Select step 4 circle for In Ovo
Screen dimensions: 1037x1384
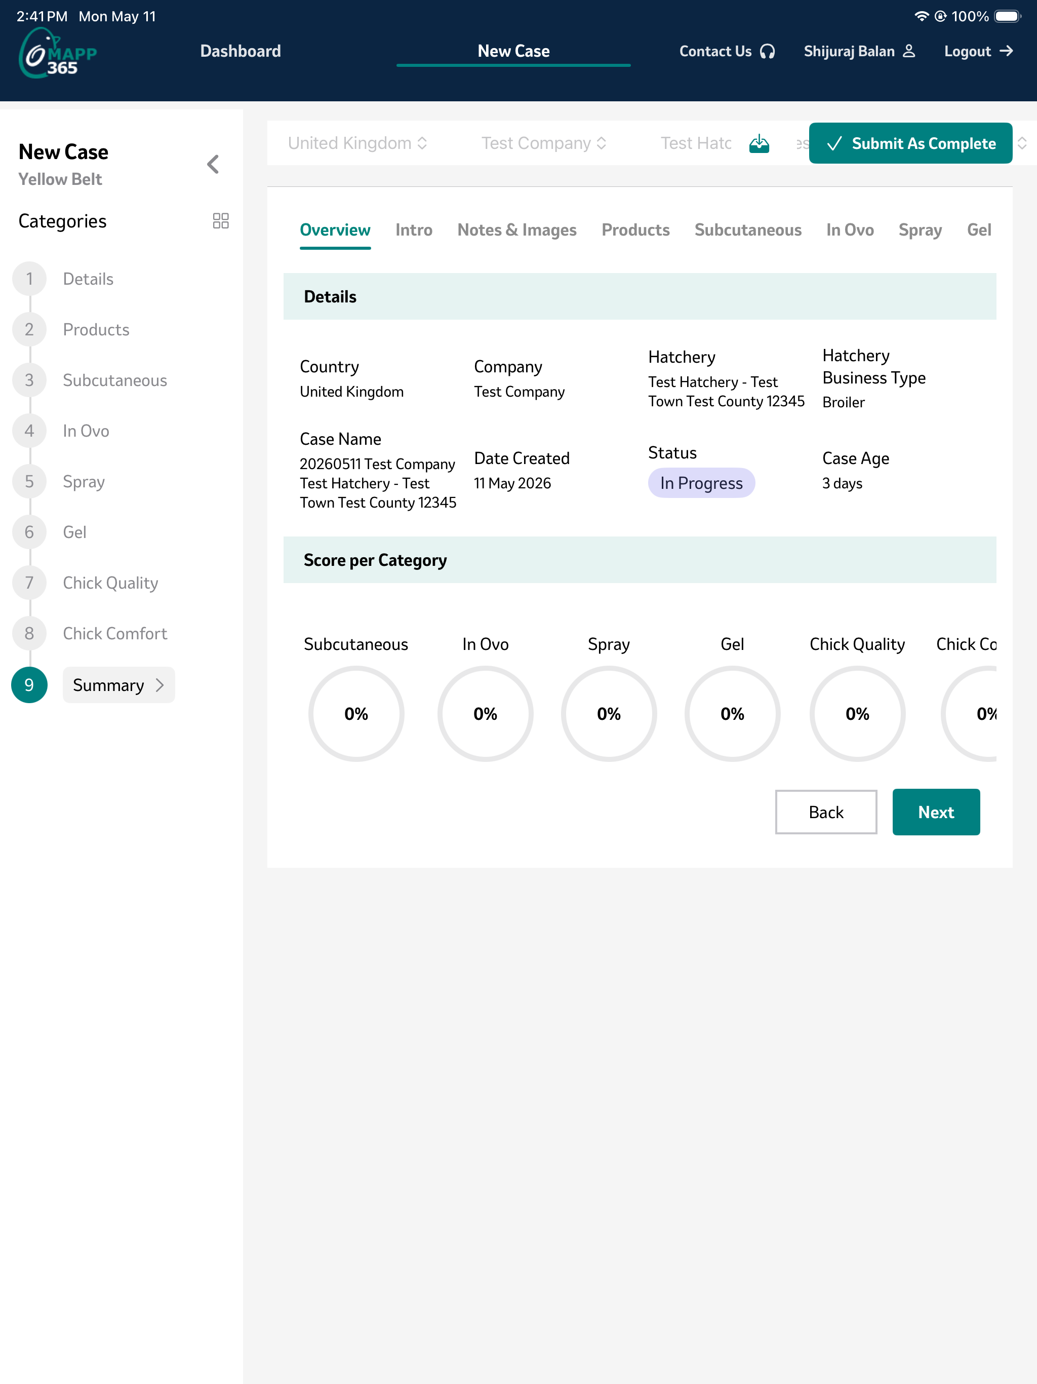click(29, 431)
